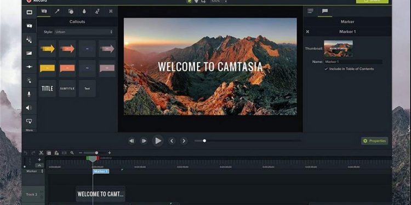Jump to the next marker
Viewport: 411px width, 205px height.
click(184, 141)
